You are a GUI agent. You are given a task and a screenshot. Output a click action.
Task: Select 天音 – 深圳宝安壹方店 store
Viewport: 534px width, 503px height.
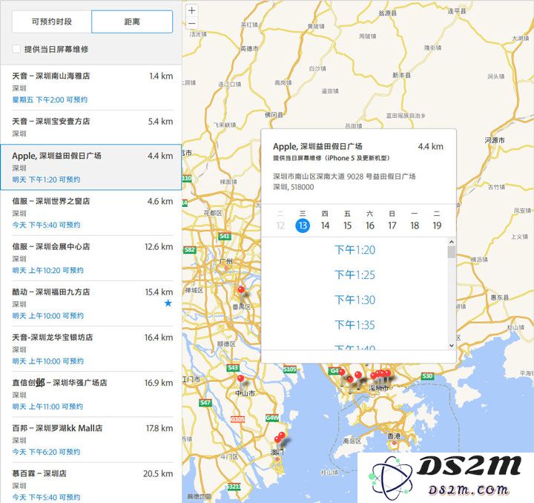pos(92,127)
